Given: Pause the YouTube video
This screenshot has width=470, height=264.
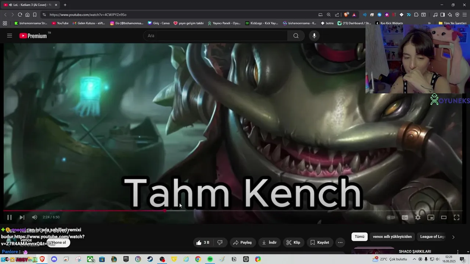Looking at the screenshot, I should 10,217.
